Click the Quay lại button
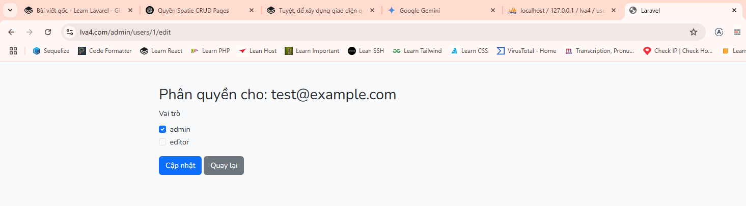 224,165
